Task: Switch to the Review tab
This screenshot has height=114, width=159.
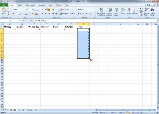Action: coord(58,5)
